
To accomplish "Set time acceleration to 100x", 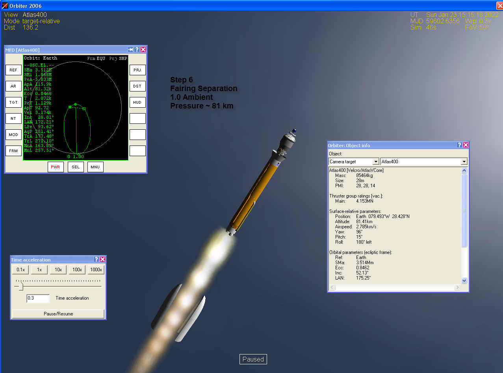I will click(x=77, y=270).
